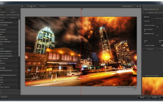Adjust the Тени (Shadows) slider
163x102 pixels.
pos(145,42)
